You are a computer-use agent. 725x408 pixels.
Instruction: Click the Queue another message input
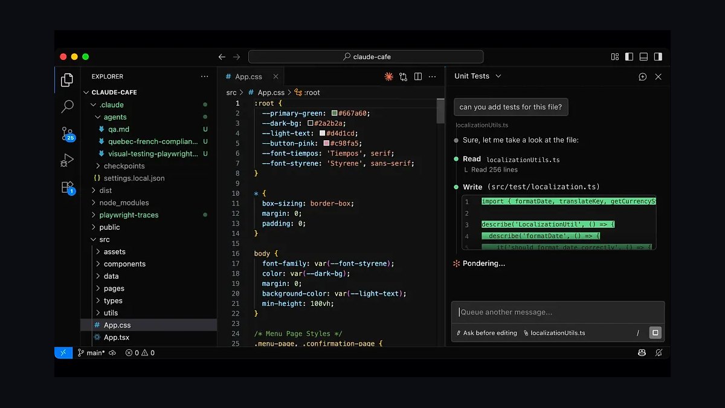coord(558,312)
